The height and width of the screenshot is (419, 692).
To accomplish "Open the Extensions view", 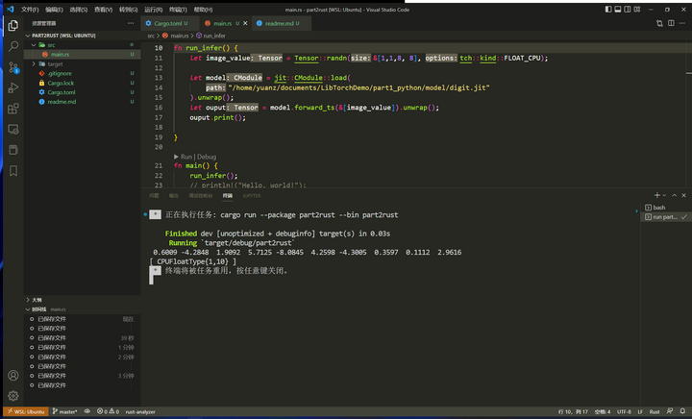I will 13,109.
